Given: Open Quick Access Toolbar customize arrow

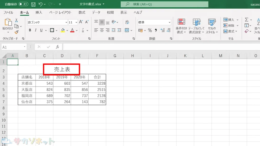Looking at the screenshot, I should (60, 4).
